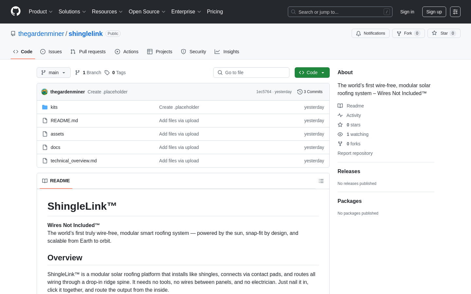Click the file icon beside docs
Screen dimensions: 471x294
tap(45, 147)
